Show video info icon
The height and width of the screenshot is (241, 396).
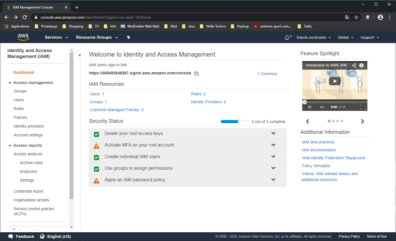tap(361, 65)
